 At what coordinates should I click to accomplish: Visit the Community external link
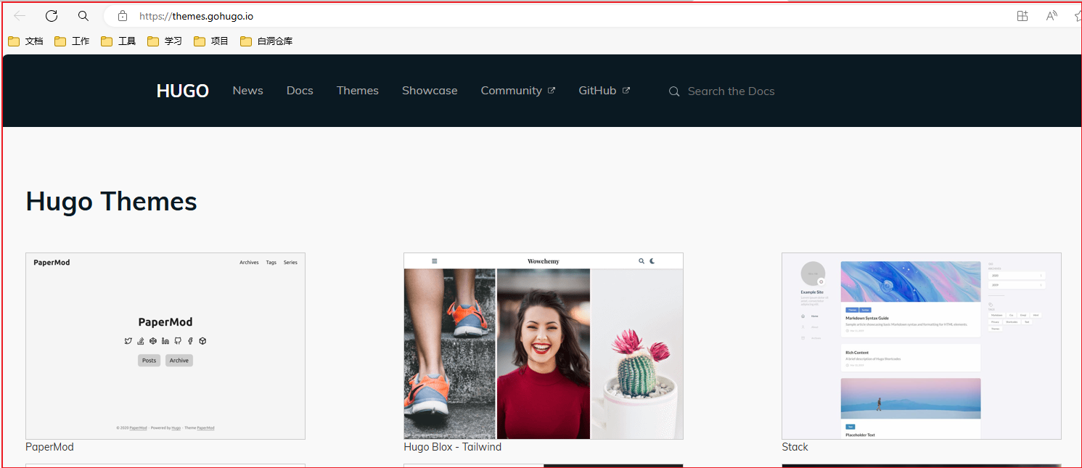(517, 91)
